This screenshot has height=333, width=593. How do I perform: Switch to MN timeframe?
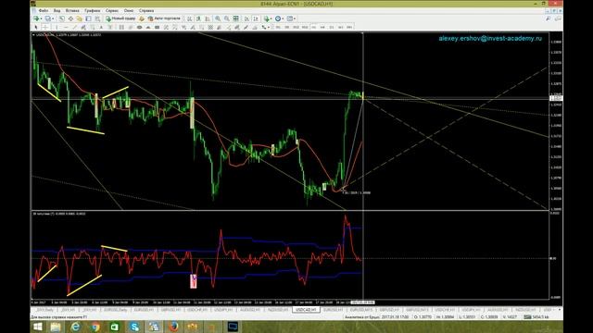349,27
